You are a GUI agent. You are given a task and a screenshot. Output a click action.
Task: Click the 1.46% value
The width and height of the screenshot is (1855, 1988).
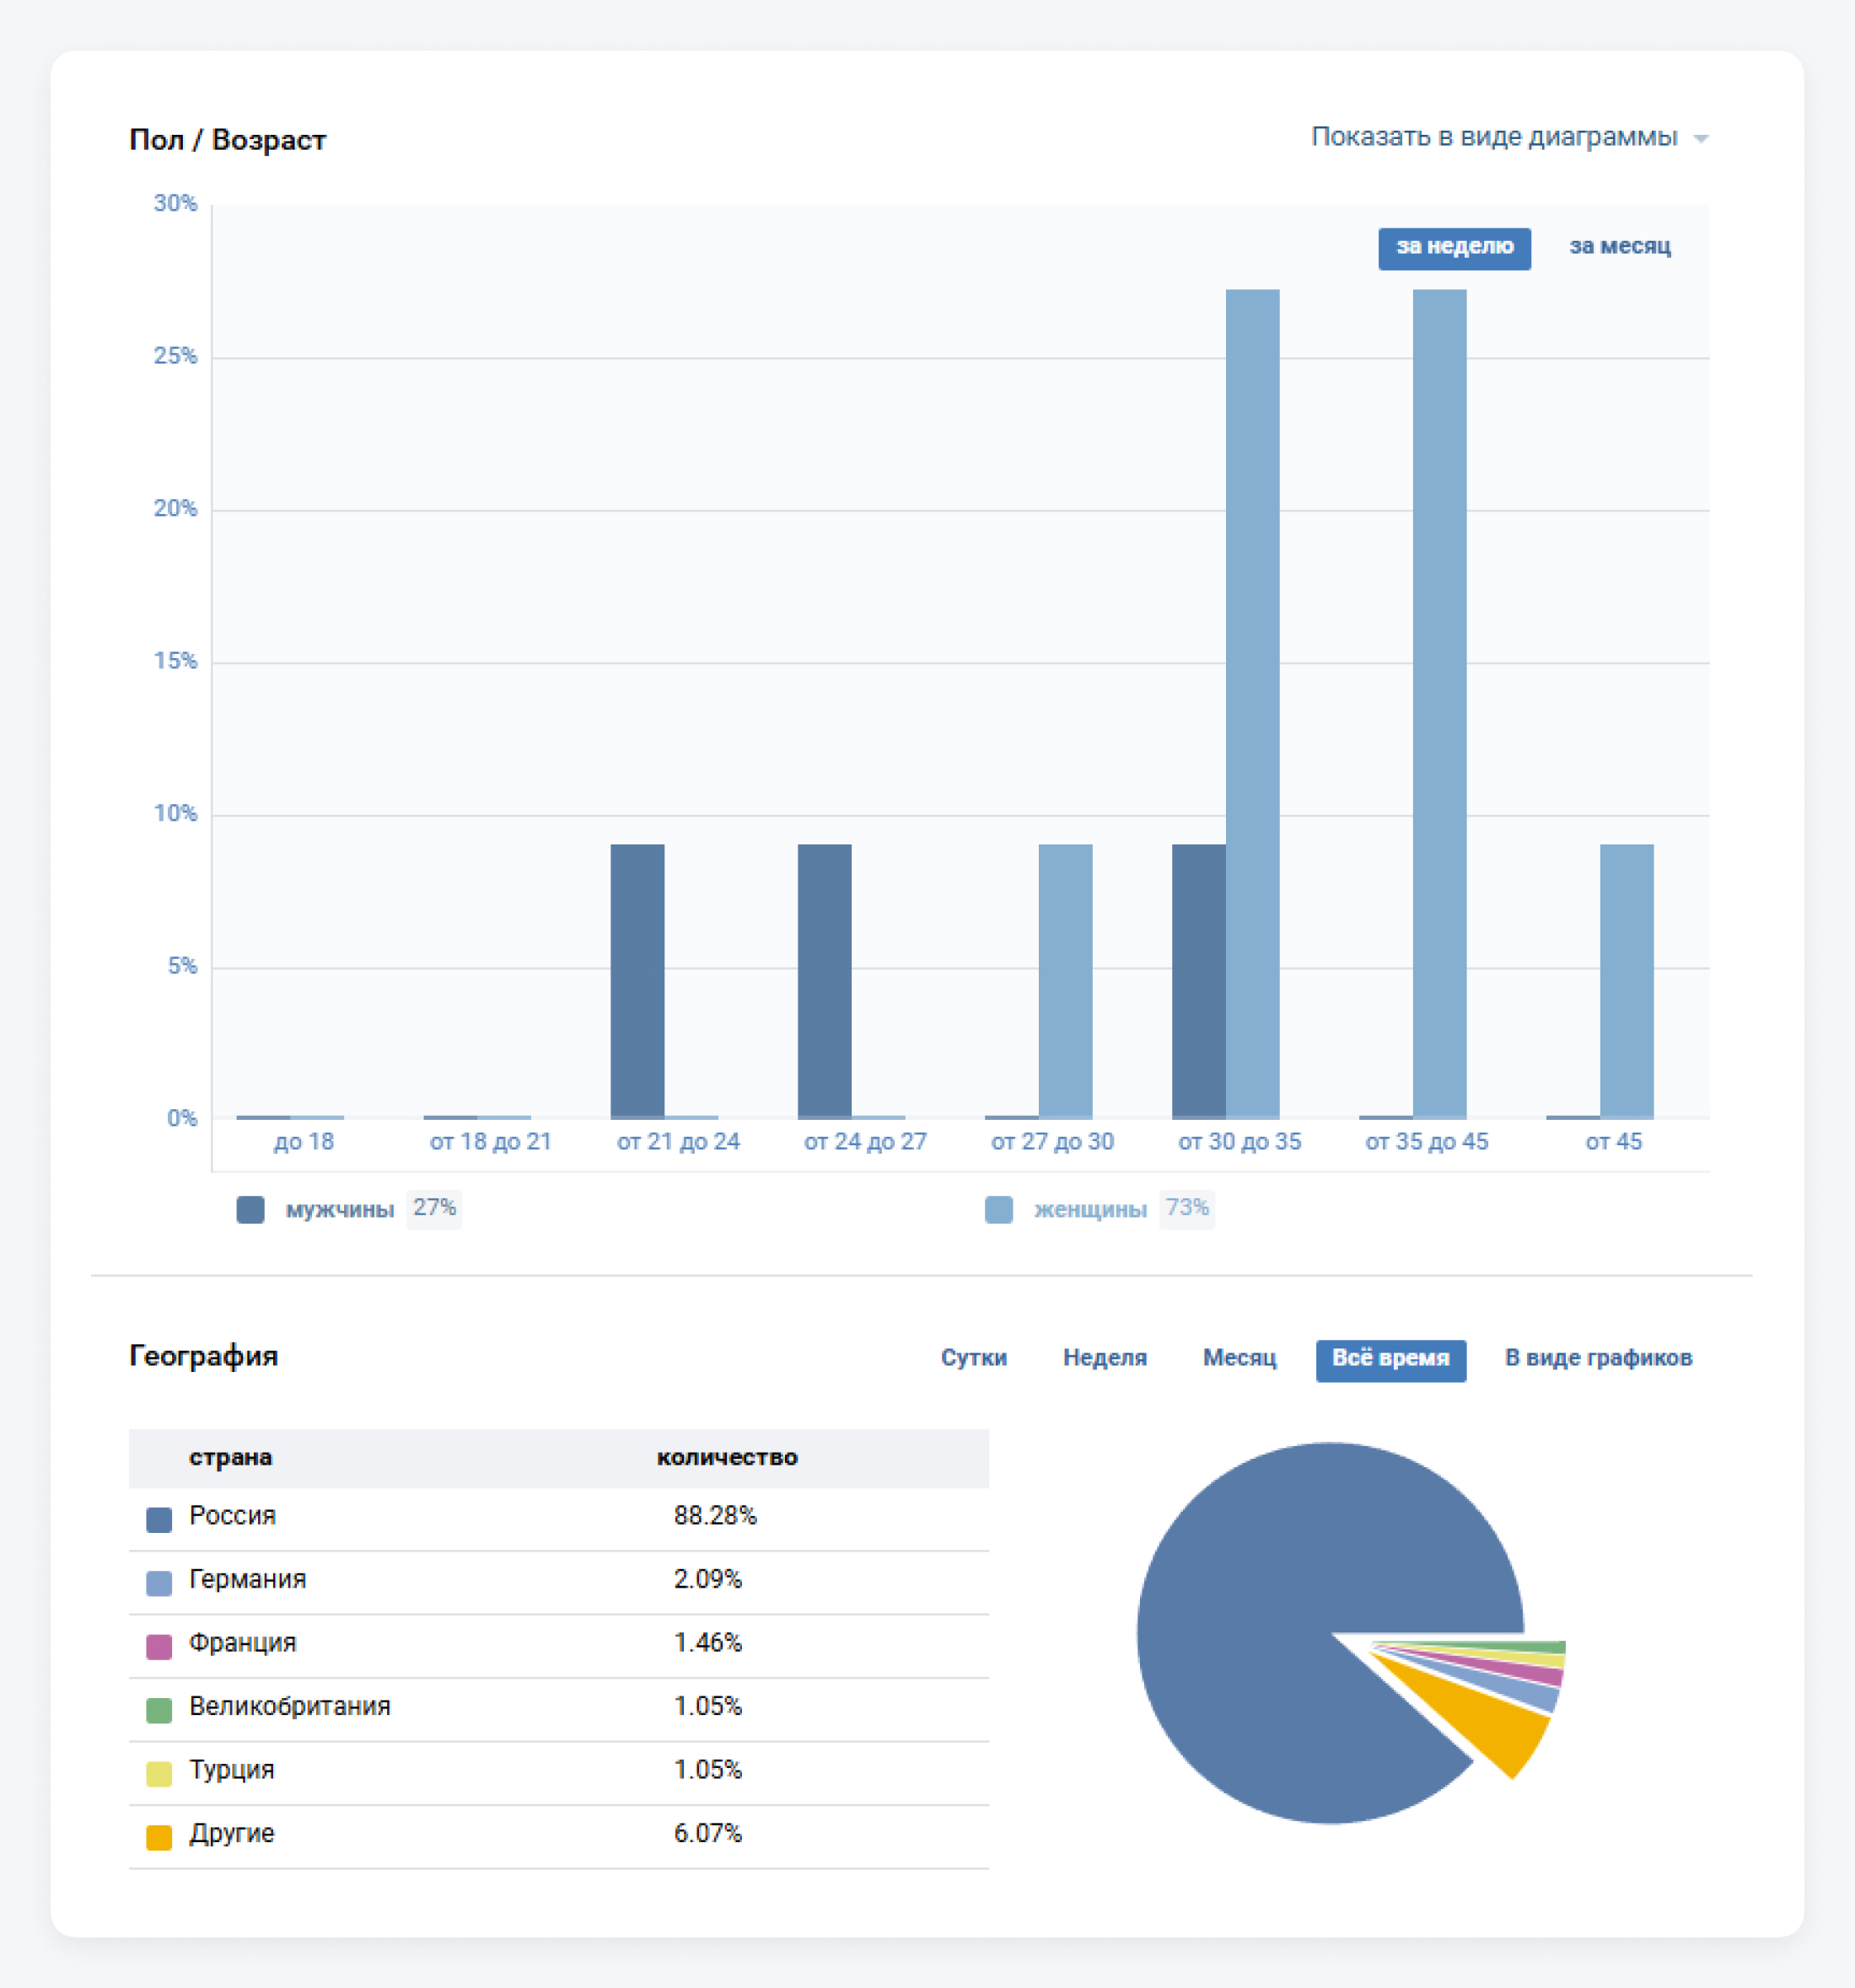click(707, 1643)
